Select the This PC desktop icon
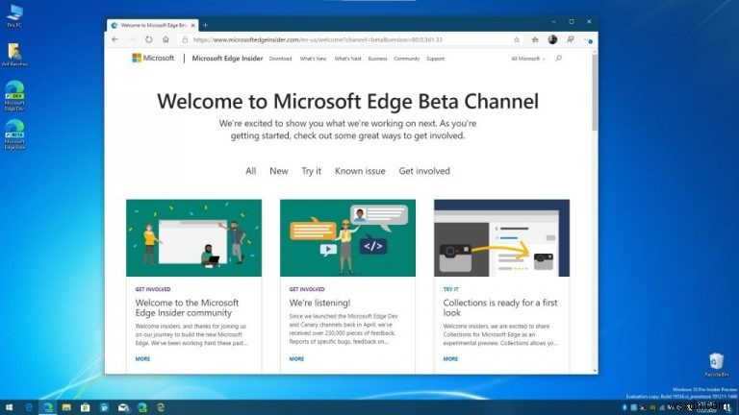 point(14,16)
